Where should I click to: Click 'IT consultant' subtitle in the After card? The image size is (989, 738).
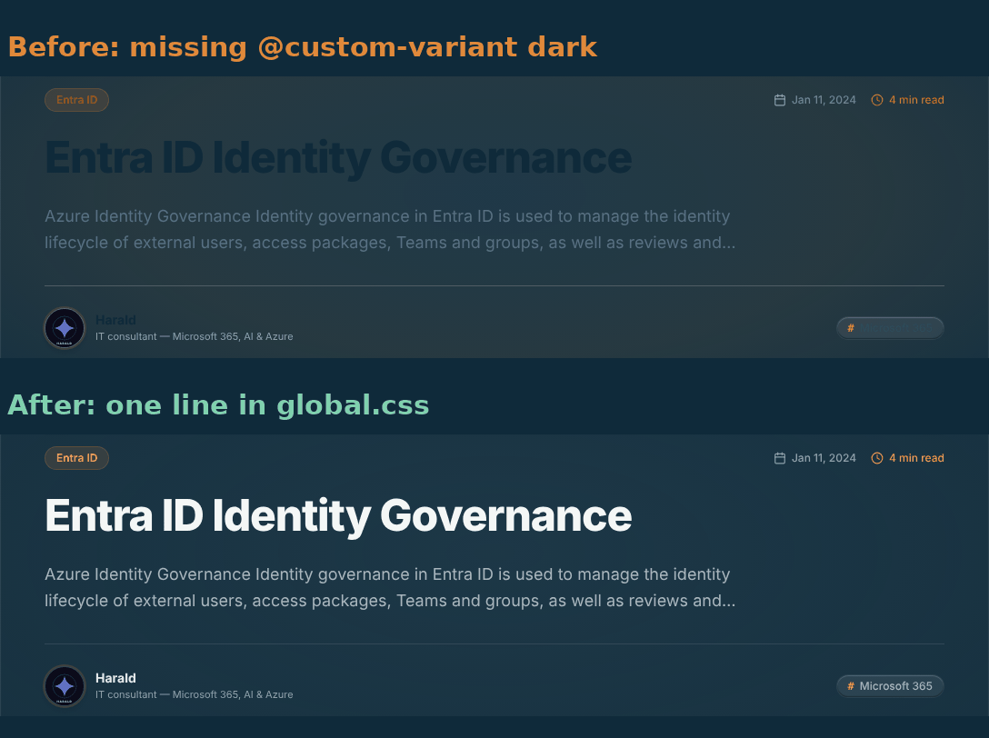pos(194,694)
